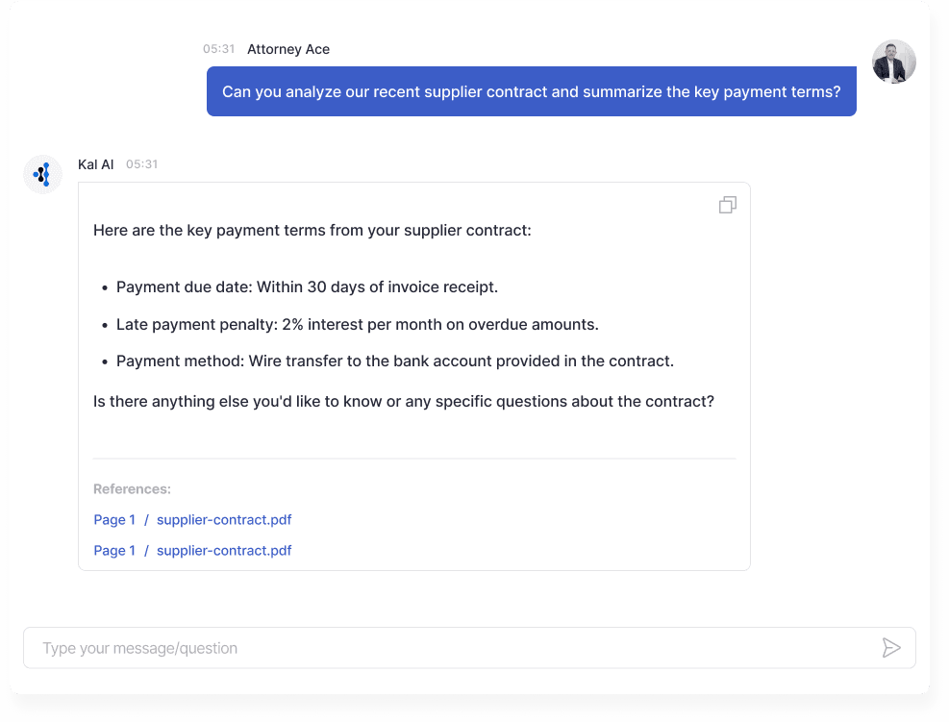Open the Page 1 link in last reference

(x=114, y=551)
